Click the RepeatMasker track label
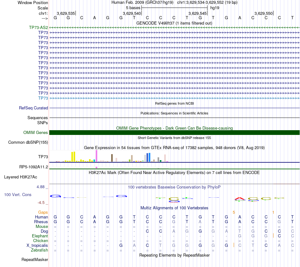 pos(35,260)
